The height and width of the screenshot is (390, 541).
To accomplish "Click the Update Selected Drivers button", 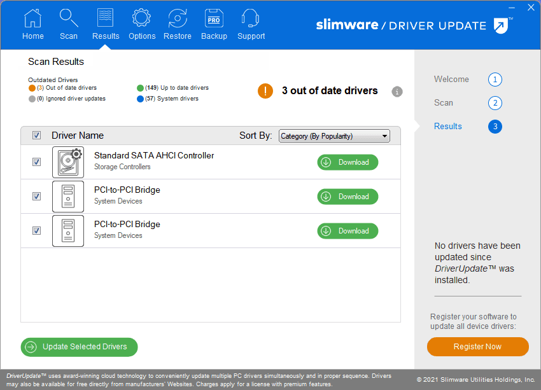I will (79, 347).
